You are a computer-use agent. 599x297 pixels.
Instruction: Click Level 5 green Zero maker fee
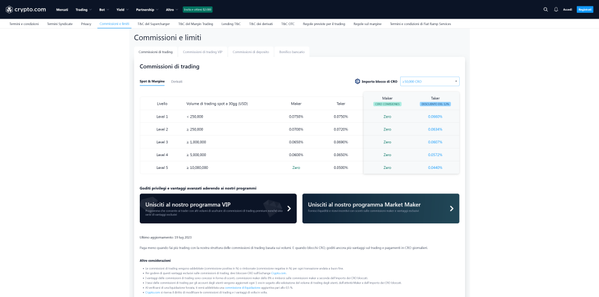pyautogui.click(x=296, y=168)
